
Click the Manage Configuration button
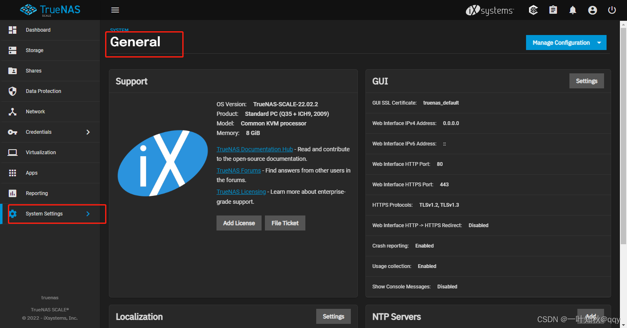click(566, 43)
